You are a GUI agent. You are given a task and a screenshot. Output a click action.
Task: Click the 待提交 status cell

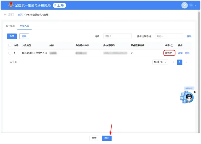click(x=168, y=53)
